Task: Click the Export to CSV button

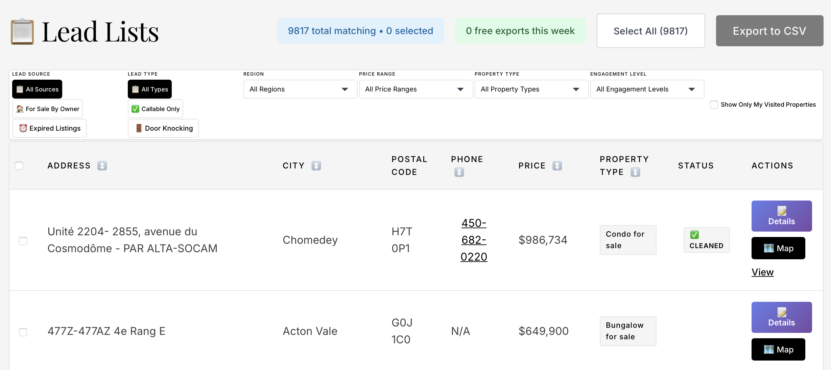Action: [x=769, y=31]
